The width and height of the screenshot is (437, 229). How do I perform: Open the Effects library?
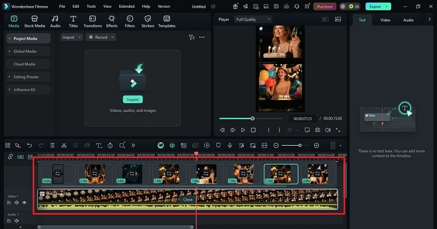click(112, 21)
